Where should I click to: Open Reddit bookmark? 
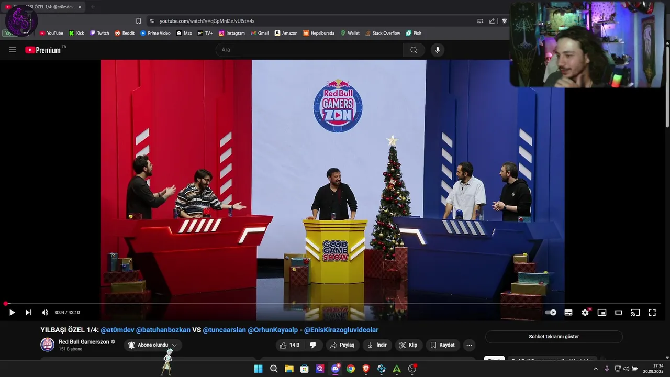click(125, 33)
